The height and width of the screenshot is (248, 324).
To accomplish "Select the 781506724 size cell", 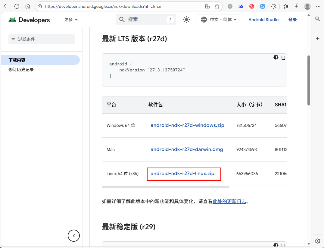I will (x=246, y=126).
